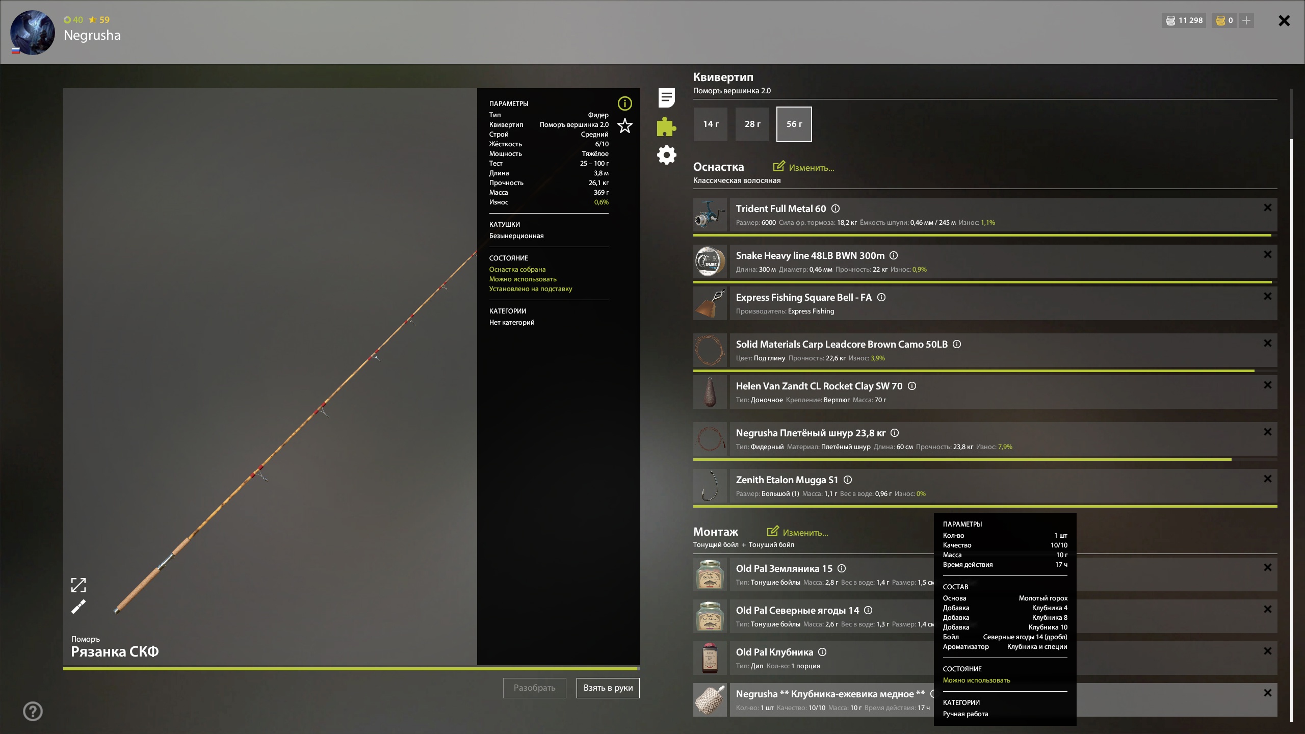Image resolution: width=1305 pixels, height=734 pixels.
Task: Expand the rod preview to fullscreen
Action: [x=79, y=585]
